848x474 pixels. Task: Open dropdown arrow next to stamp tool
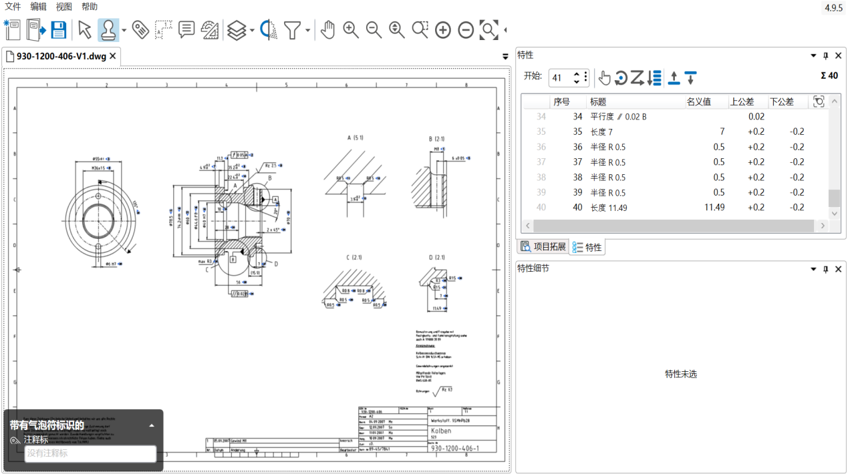coord(124,31)
